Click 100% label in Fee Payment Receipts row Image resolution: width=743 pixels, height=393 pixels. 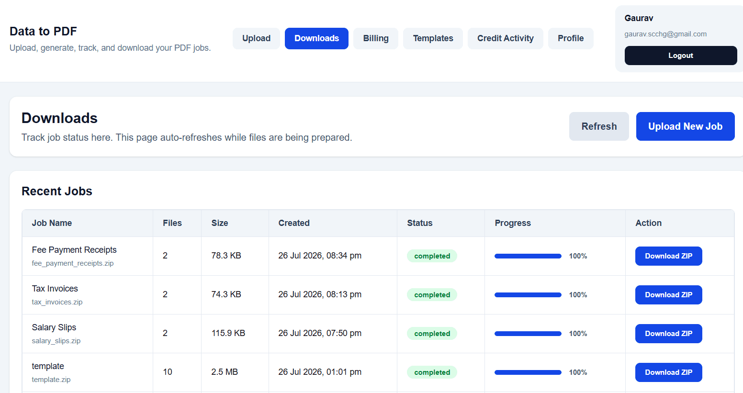click(x=578, y=256)
